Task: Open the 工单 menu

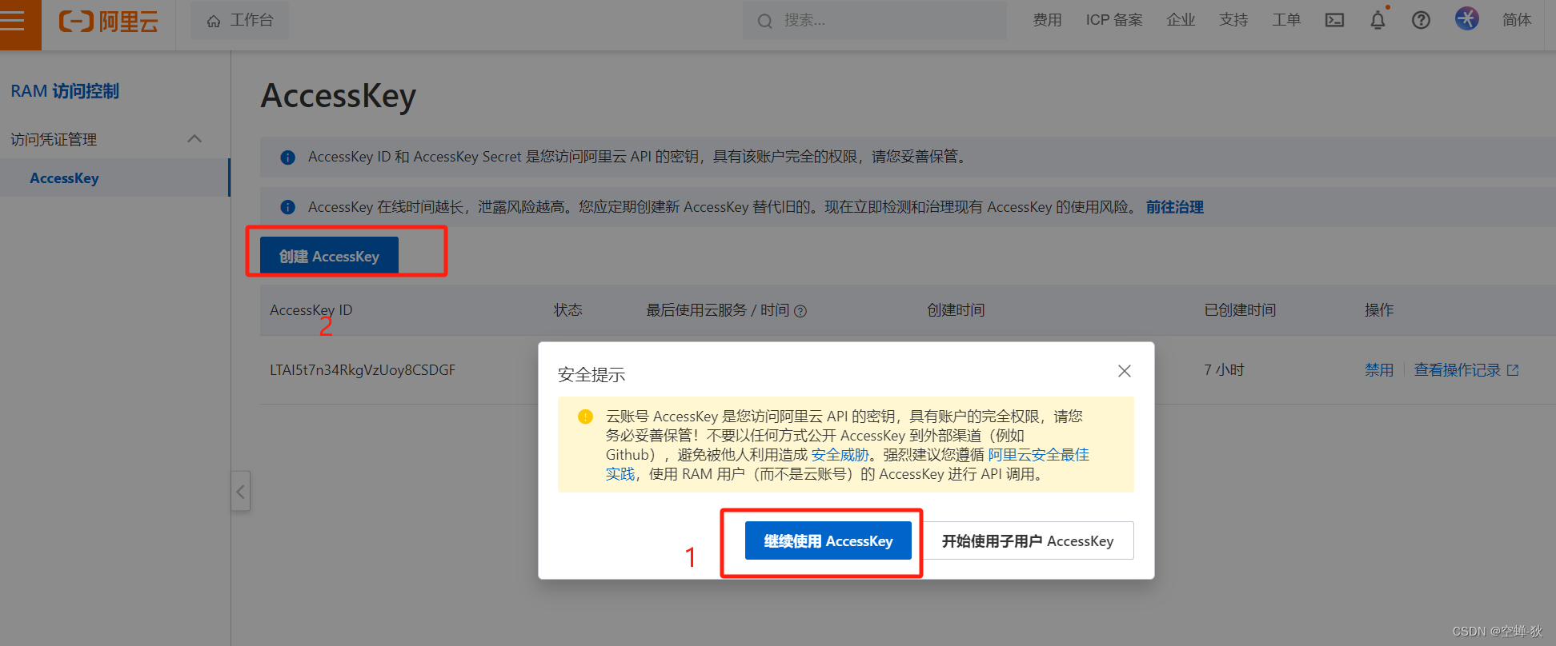Action: click(1286, 20)
